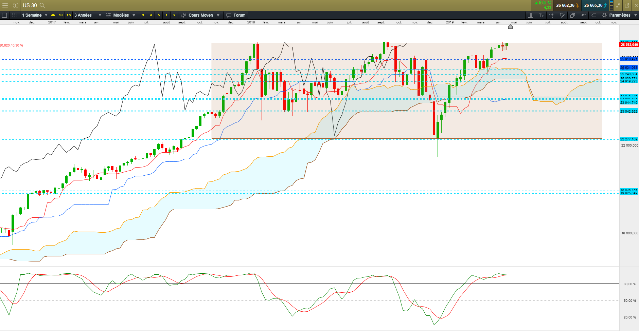Toggle the crosshair cursor tool
The height and width of the screenshot is (331, 639).
[x=583, y=15]
